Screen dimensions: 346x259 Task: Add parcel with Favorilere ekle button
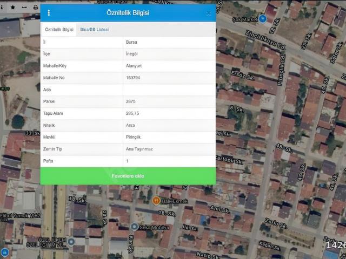tap(128, 176)
